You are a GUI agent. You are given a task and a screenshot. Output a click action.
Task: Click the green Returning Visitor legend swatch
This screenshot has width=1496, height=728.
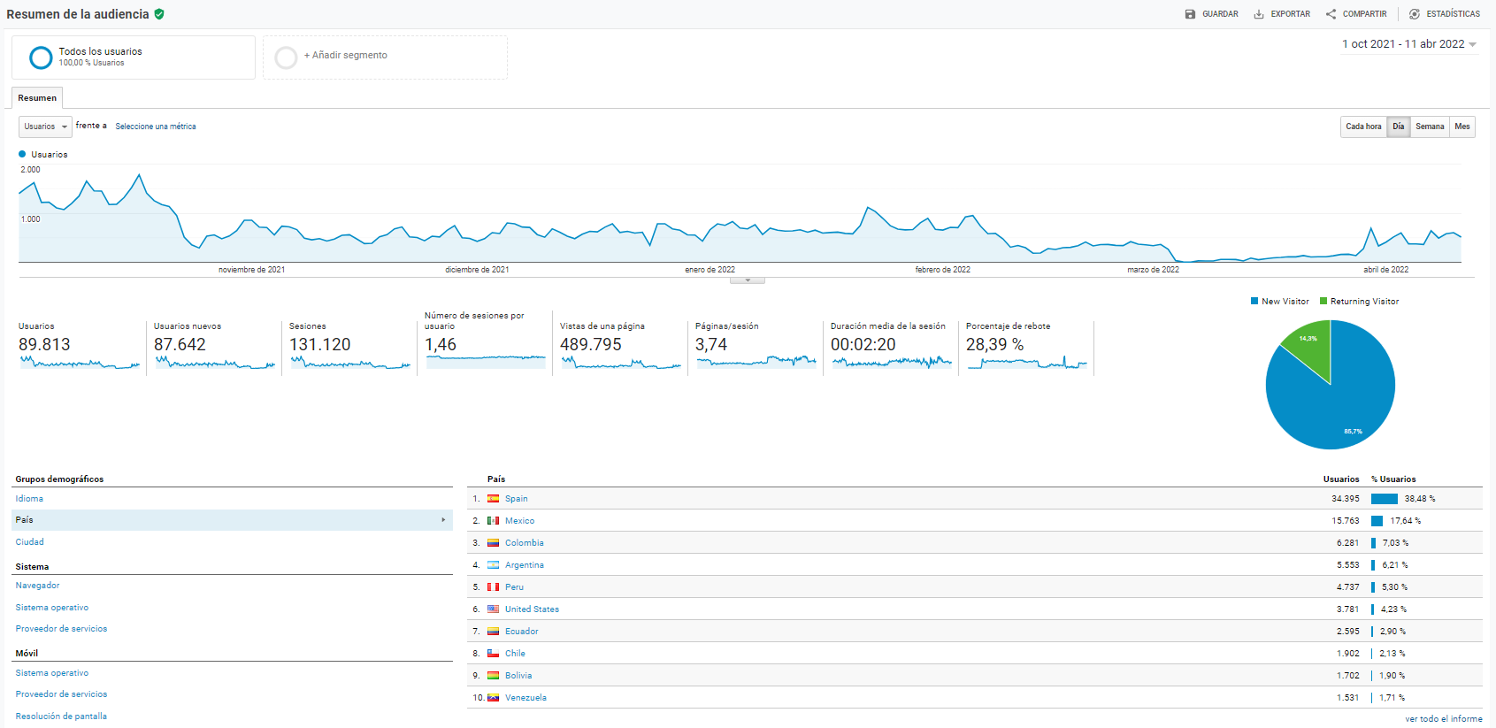point(1323,302)
